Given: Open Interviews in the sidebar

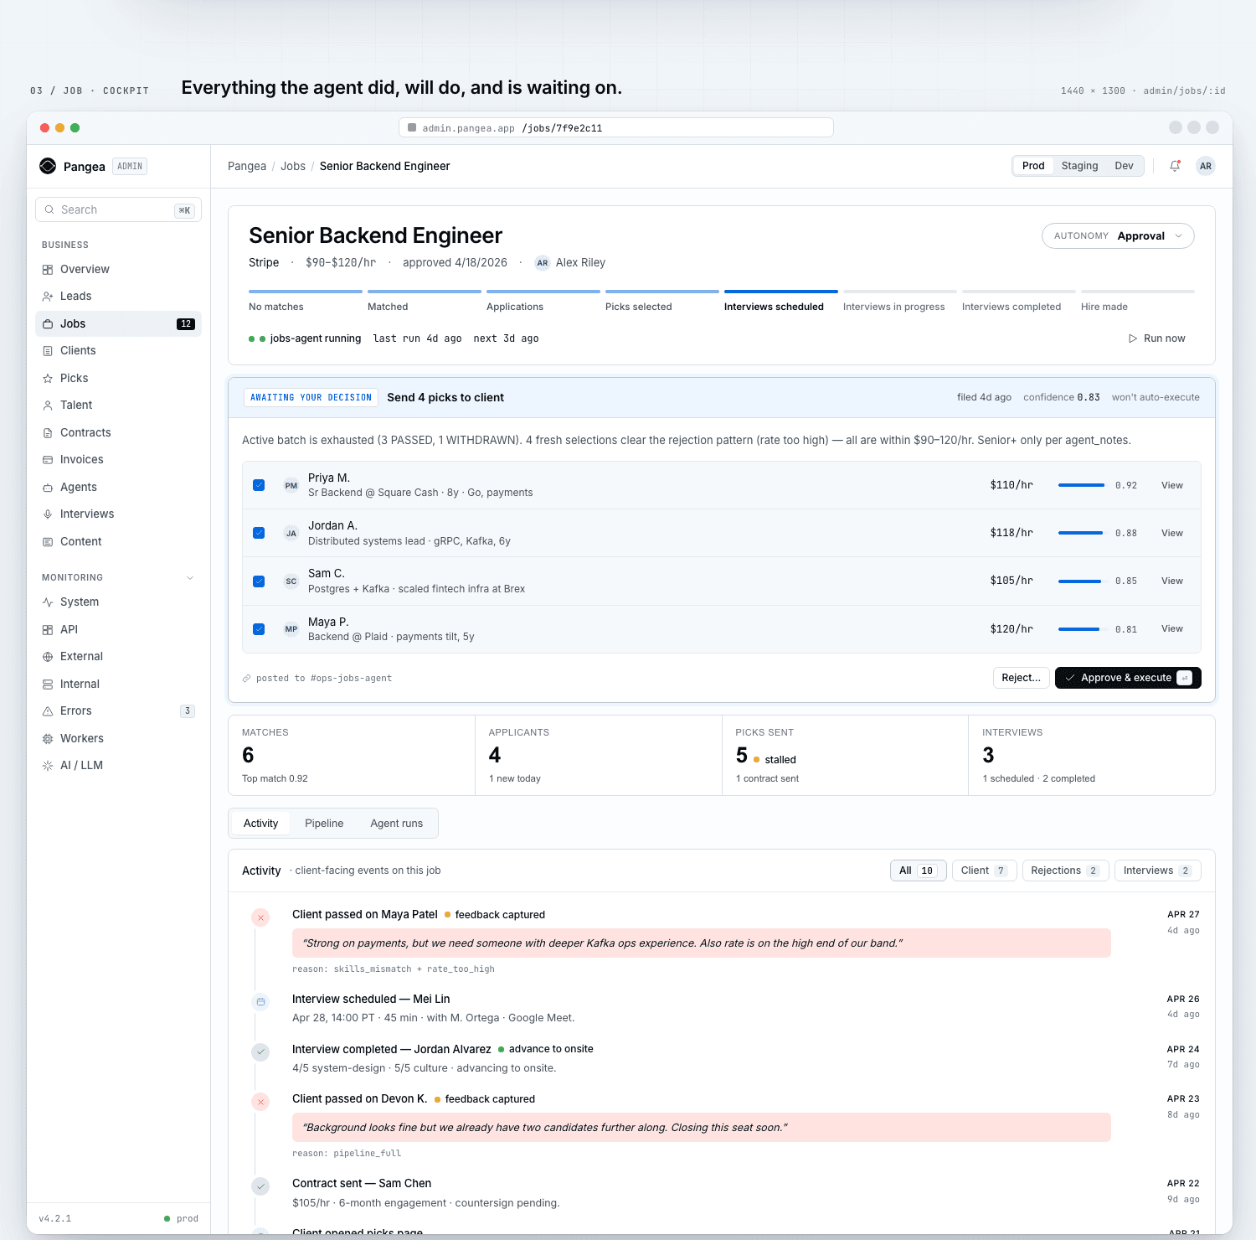Looking at the screenshot, I should pyautogui.click(x=118, y=514).
